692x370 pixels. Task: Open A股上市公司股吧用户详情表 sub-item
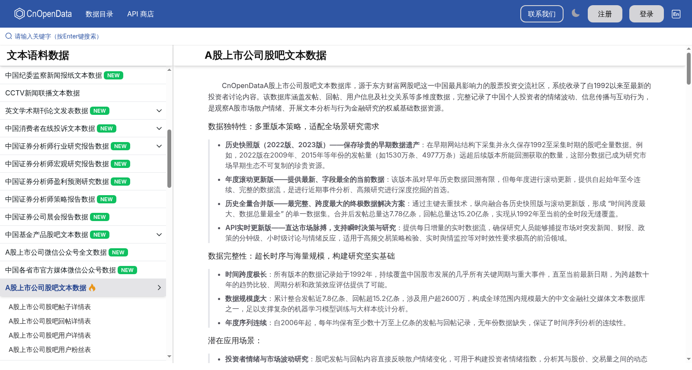tap(50, 335)
